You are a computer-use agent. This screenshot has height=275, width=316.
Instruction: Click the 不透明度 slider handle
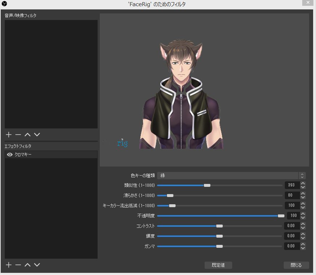[281, 216]
